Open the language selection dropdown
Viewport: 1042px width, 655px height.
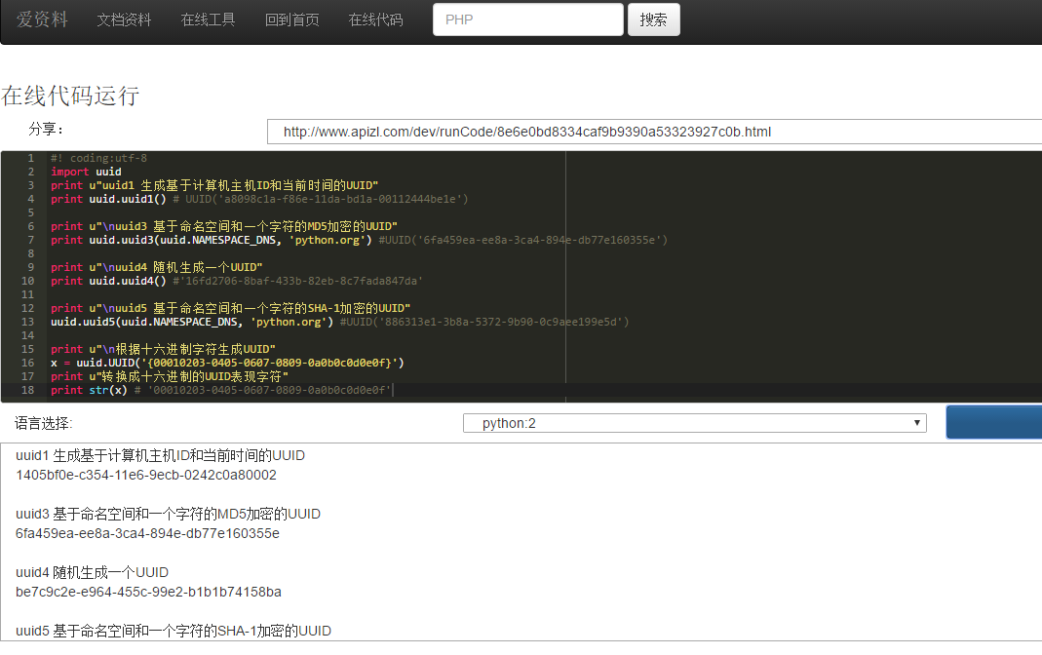click(692, 422)
